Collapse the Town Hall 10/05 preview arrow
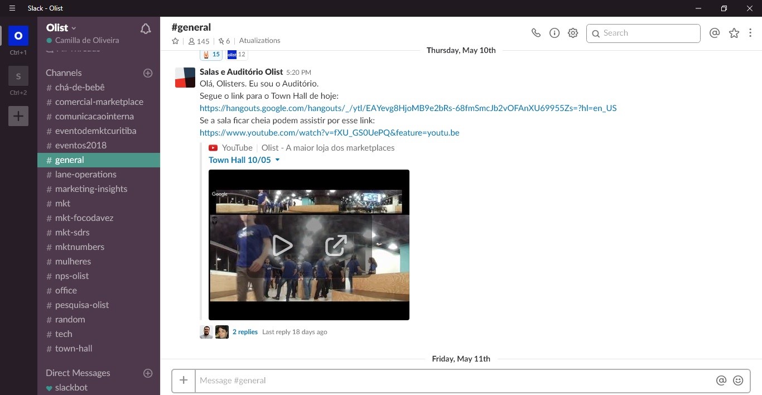Viewport: 762px width, 395px height. click(x=277, y=160)
